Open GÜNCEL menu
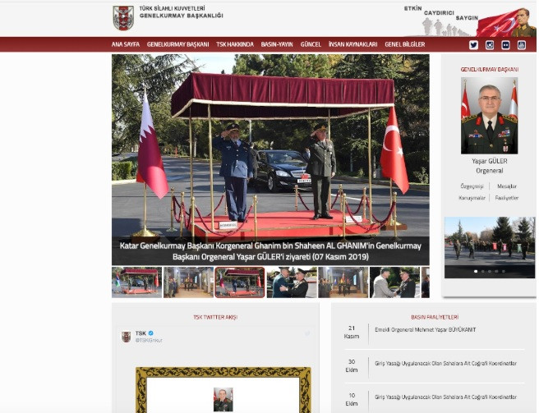The image size is (539, 413). tap(311, 44)
